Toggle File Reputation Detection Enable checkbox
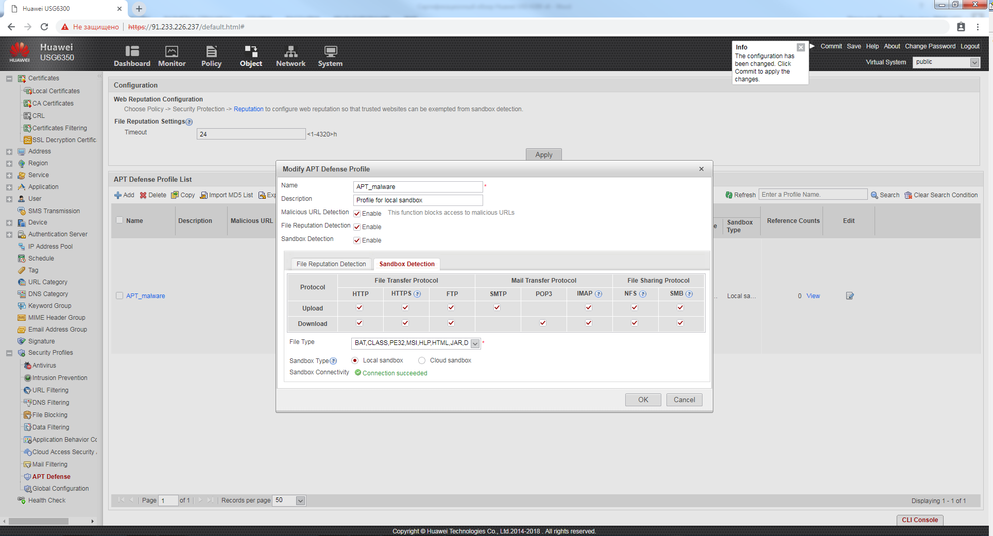 coord(357,227)
